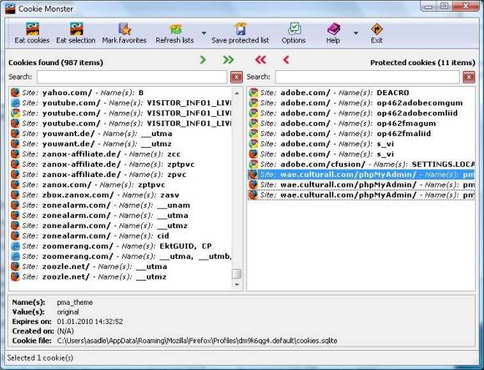Click the Selected 1 cookie(s) status text
This screenshot has height=370, width=484.
tap(40, 358)
